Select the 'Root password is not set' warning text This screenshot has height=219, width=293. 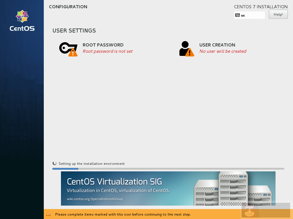pos(108,51)
